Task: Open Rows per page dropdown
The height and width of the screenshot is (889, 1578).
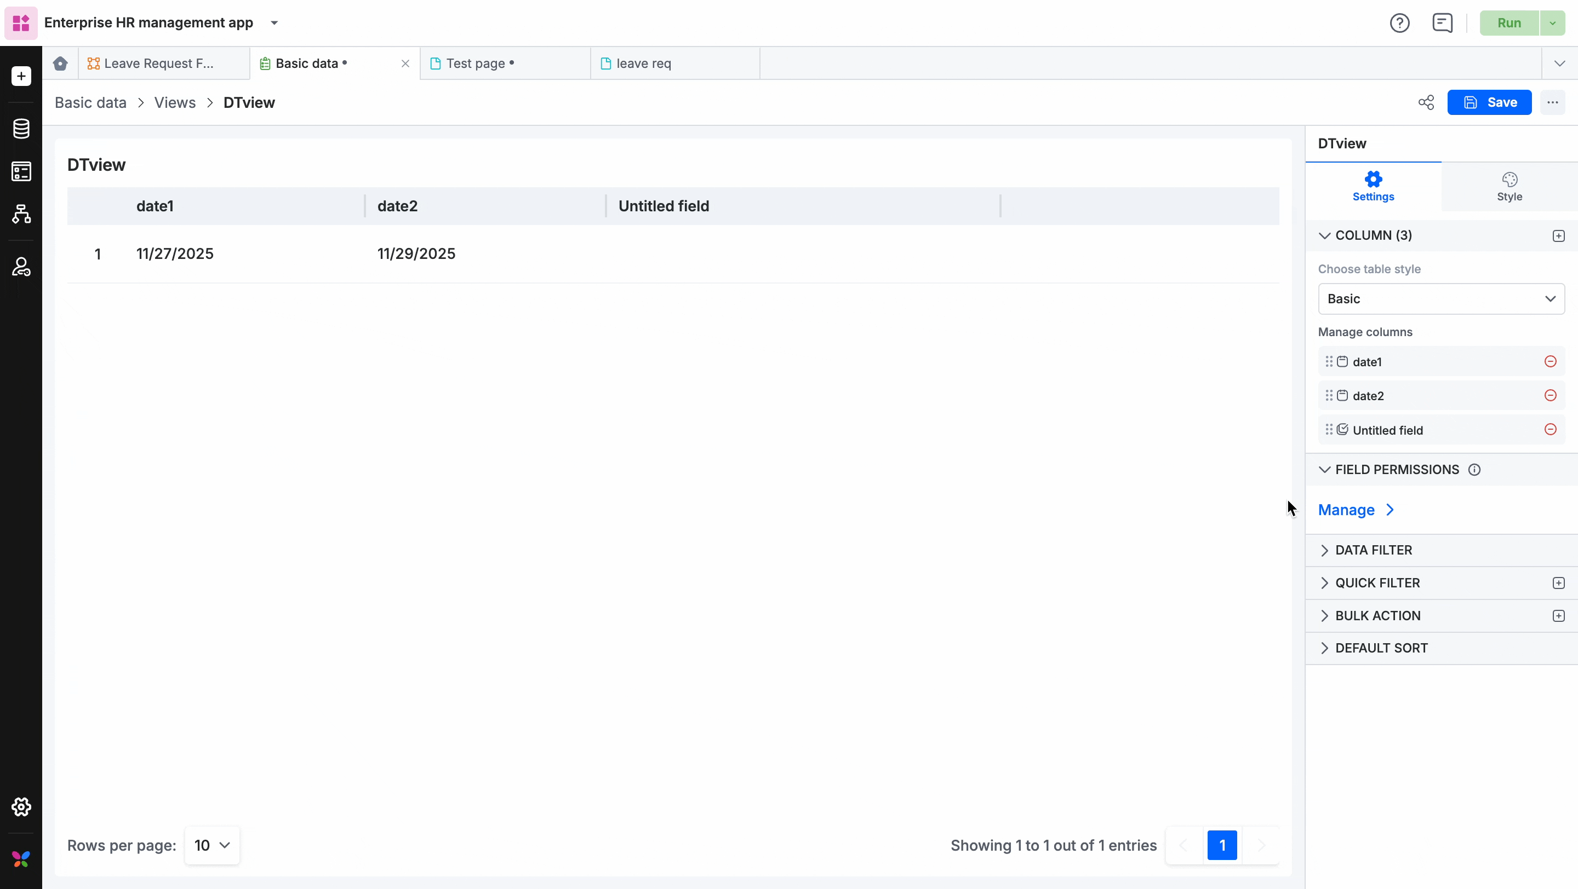Action: (x=212, y=846)
